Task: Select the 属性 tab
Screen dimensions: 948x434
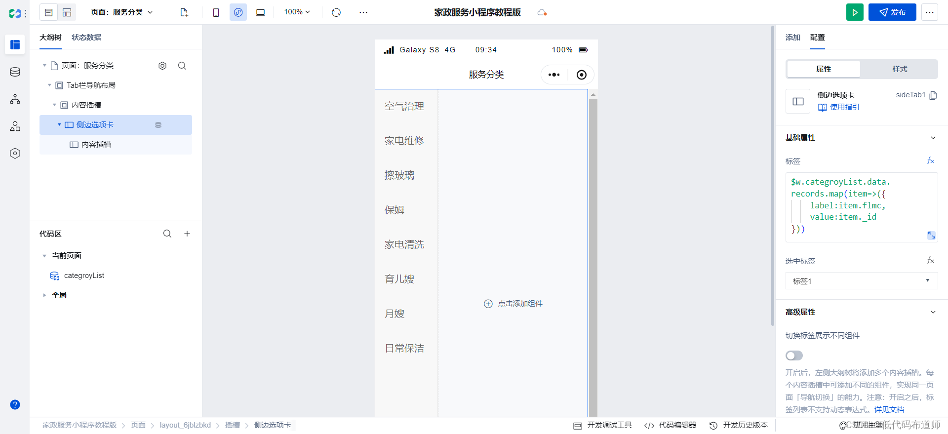Action: (824, 69)
